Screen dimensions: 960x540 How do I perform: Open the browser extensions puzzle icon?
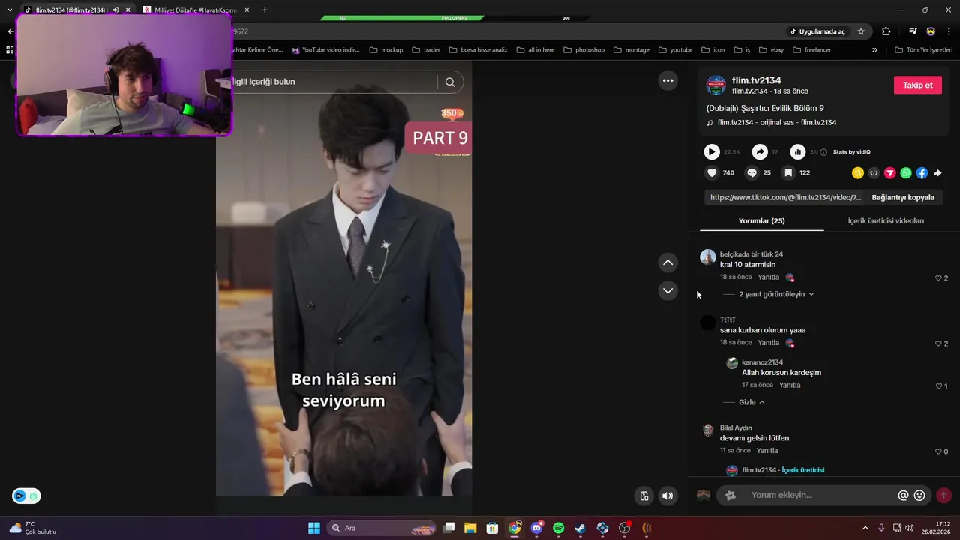(x=886, y=31)
